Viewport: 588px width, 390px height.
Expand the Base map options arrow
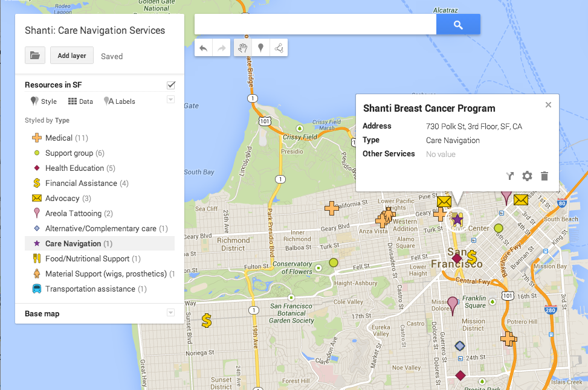pos(170,313)
